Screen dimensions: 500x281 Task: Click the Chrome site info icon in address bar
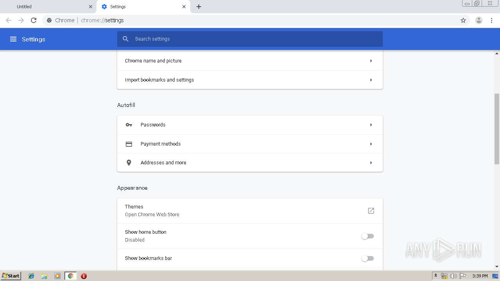coord(49,20)
